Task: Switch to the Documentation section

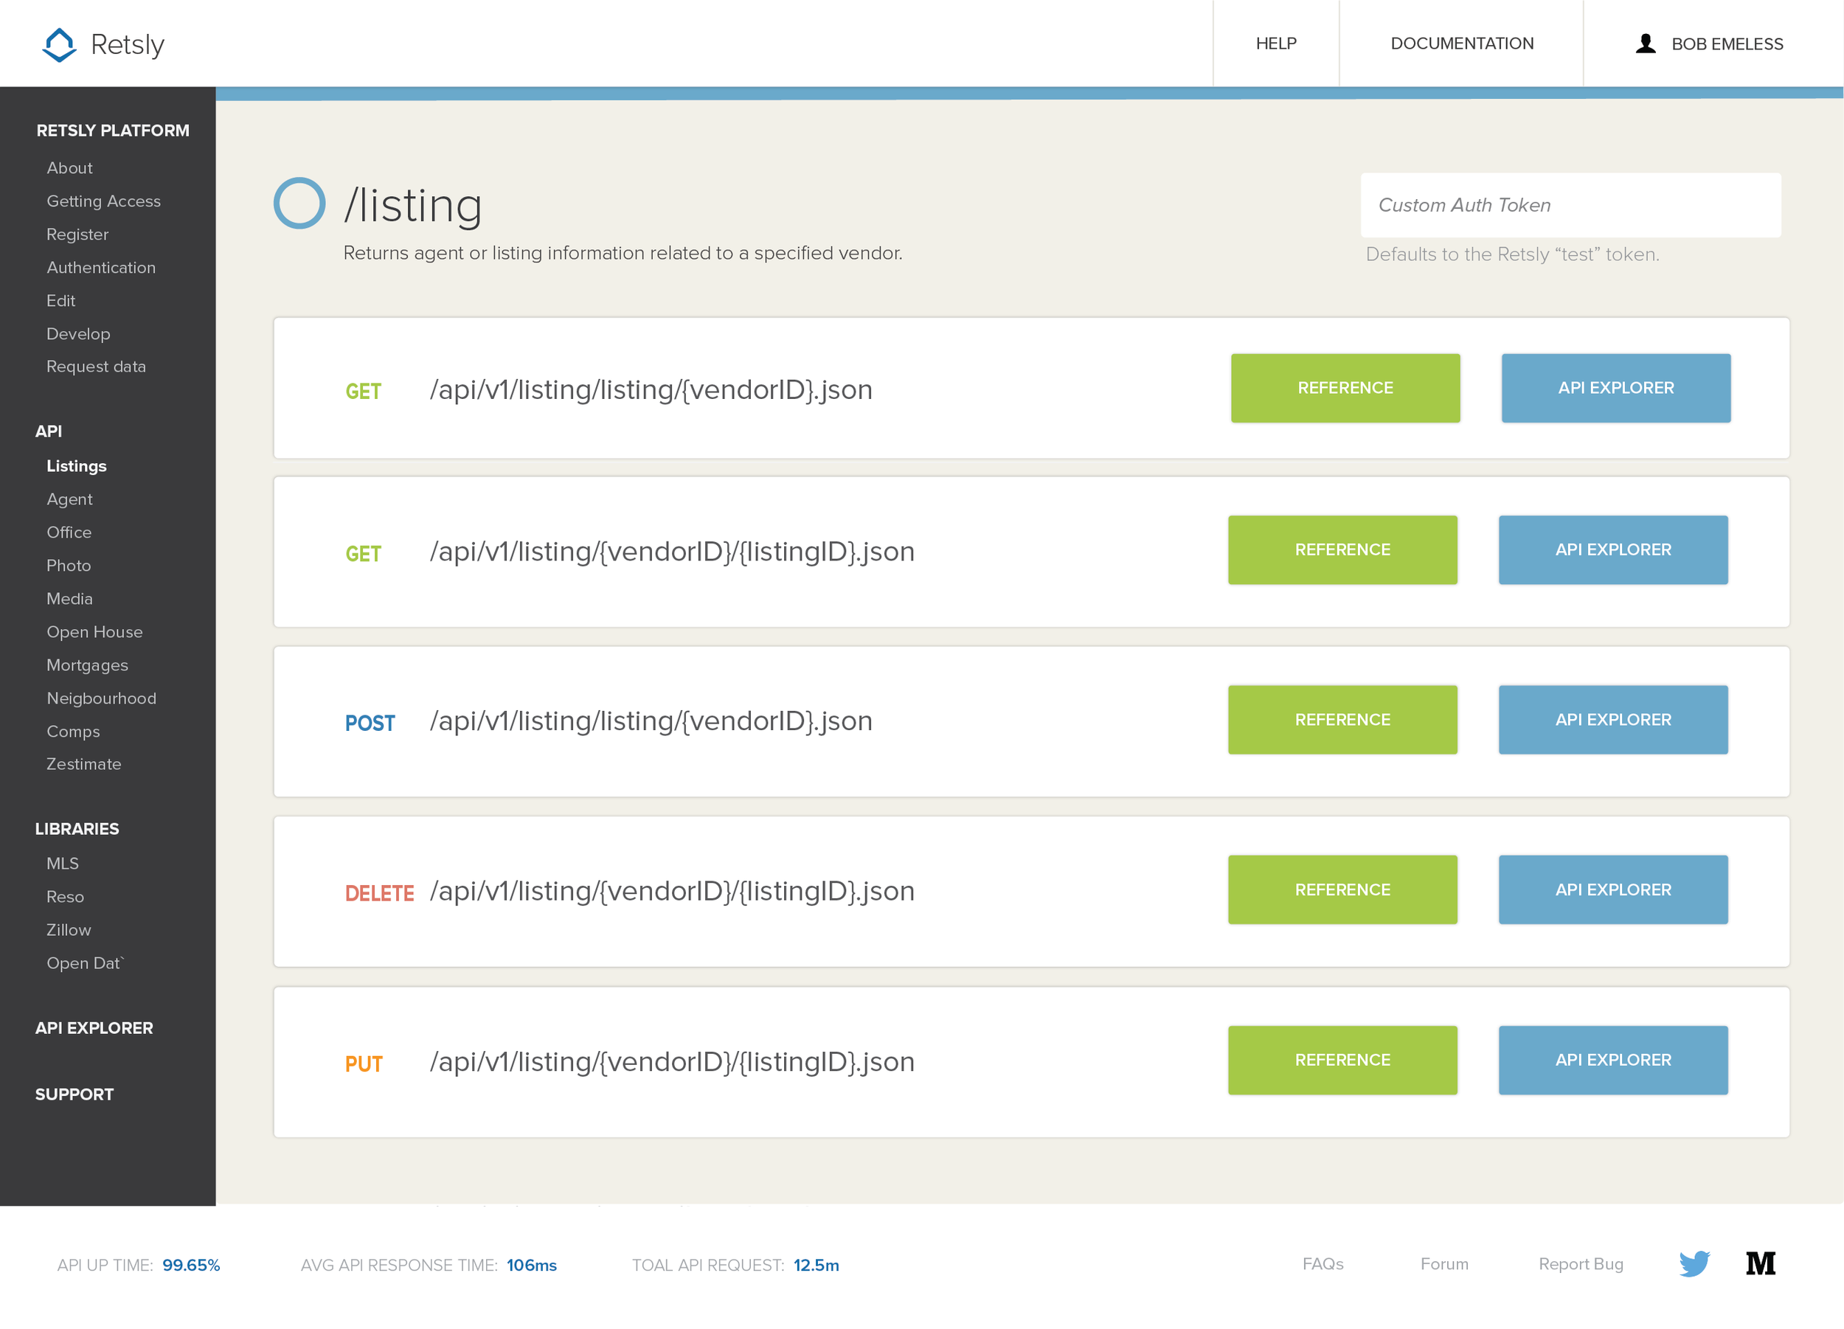Action: [1461, 44]
